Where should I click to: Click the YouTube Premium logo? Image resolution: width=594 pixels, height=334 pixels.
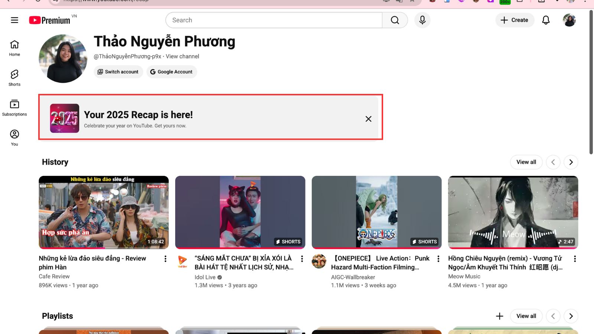coord(50,20)
